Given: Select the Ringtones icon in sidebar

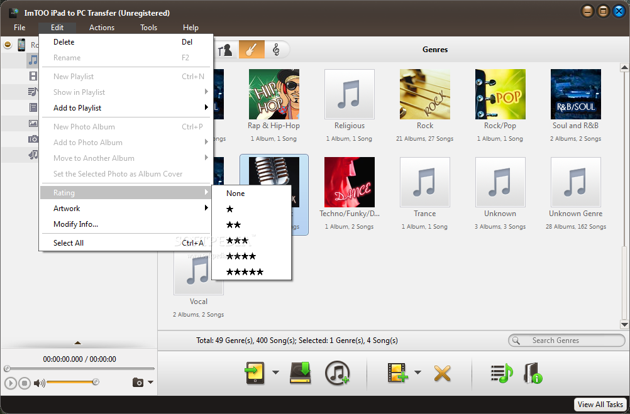Looking at the screenshot, I should tap(33, 155).
